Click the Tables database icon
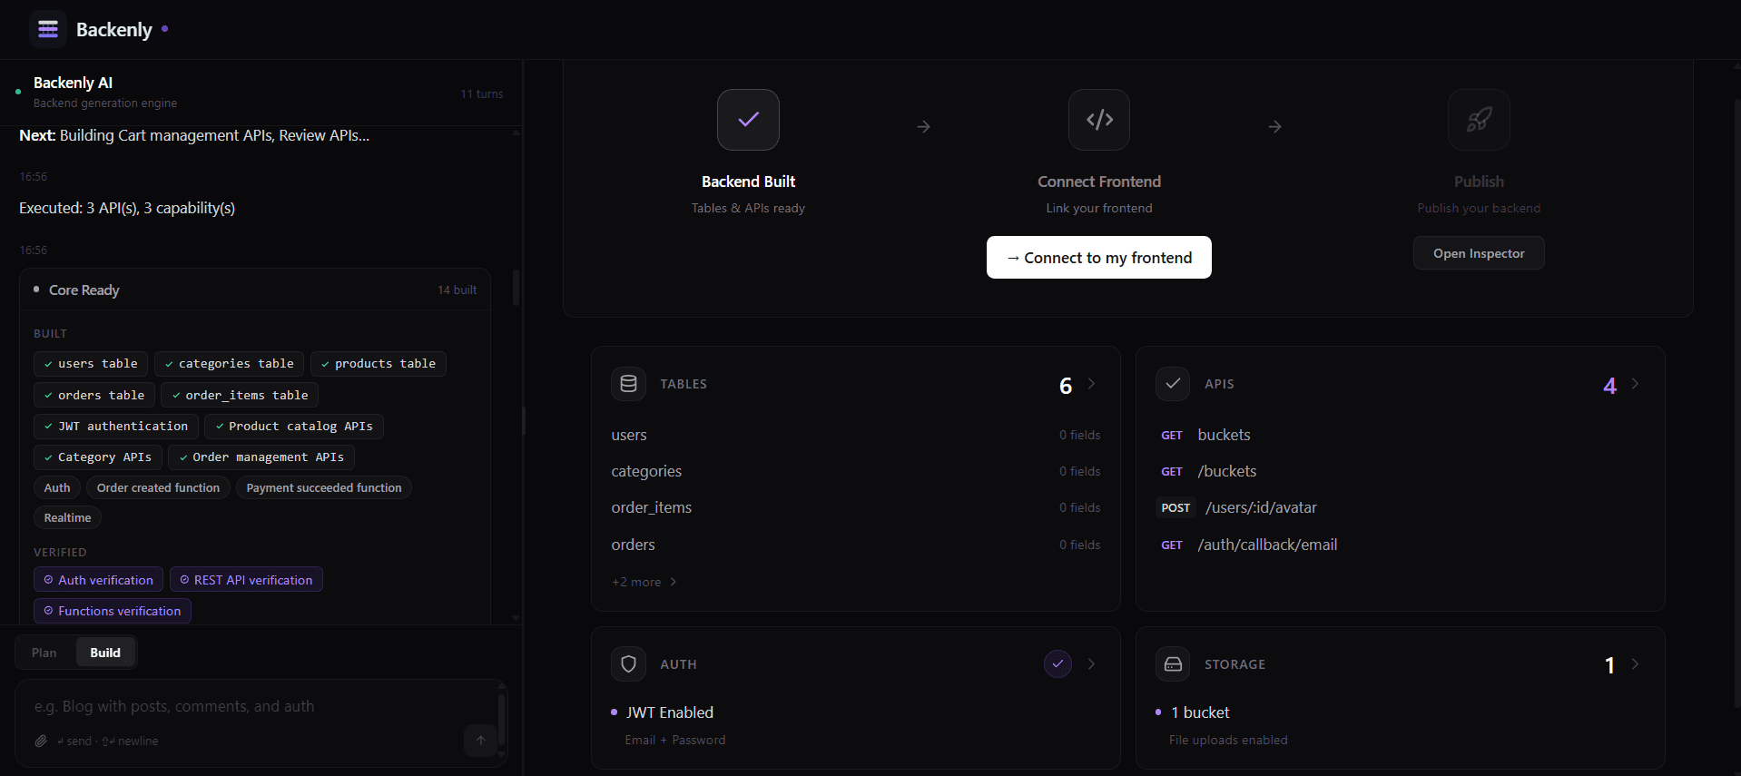1741x776 pixels. [x=628, y=384]
